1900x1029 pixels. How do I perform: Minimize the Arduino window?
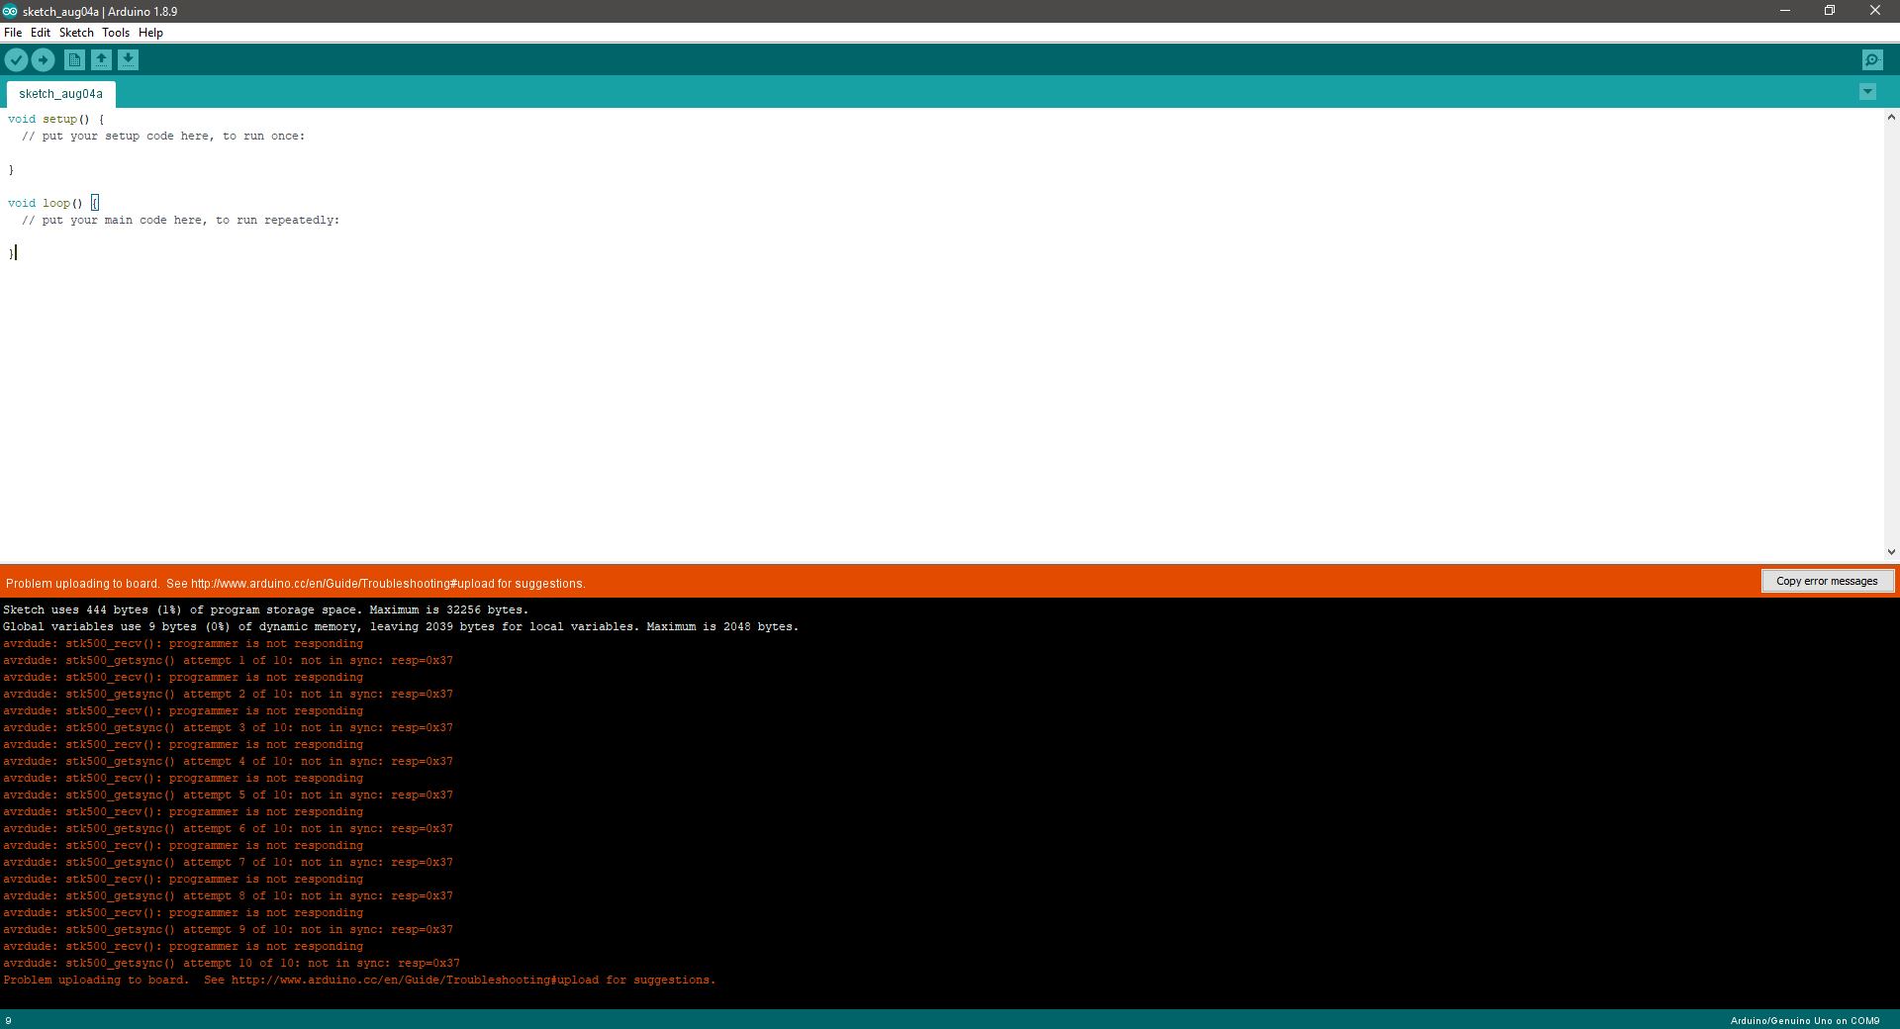(1785, 11)
